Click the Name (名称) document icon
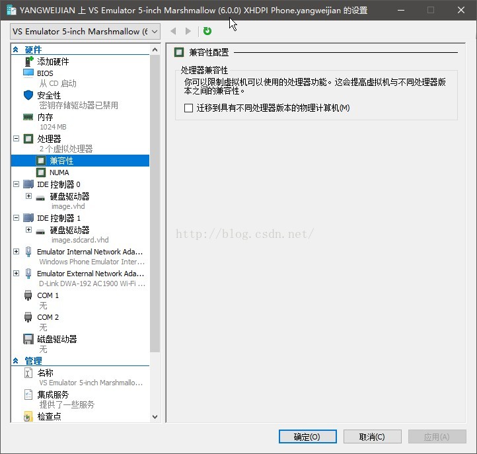477x454 pixels. click(x=28, y=373)
